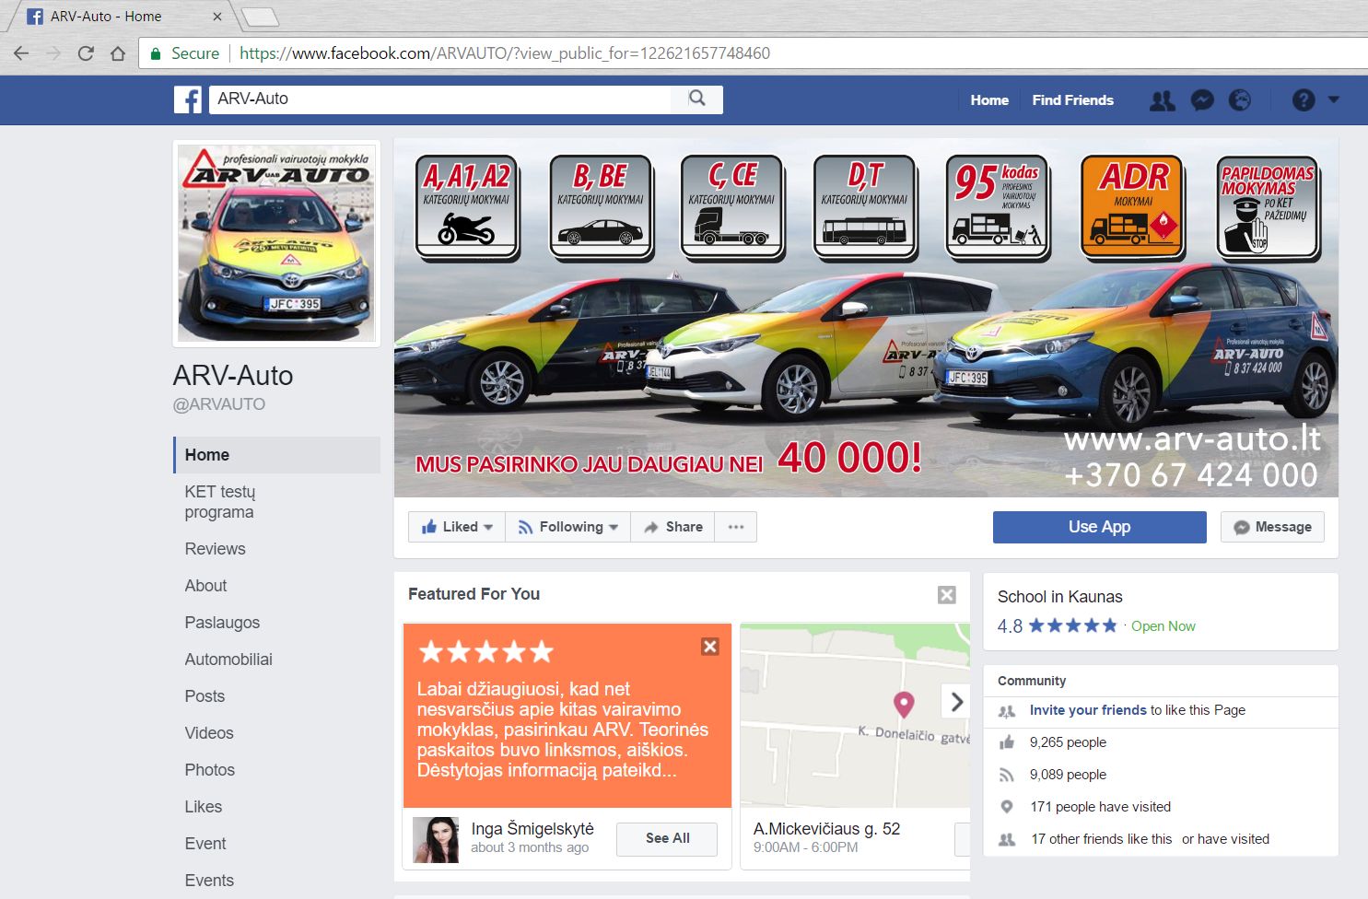The height and width of the screenshot is (899, 1368).
Task: Click the ARV-Auto page title
Action: coord(233,376)
